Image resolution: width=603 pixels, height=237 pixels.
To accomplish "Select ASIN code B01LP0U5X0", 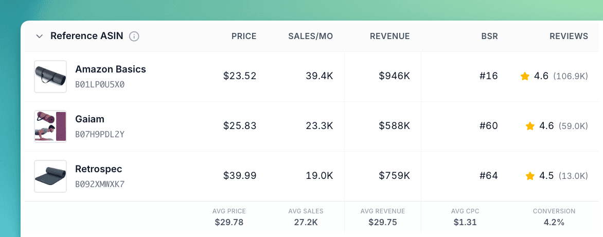I will [100, 84].
